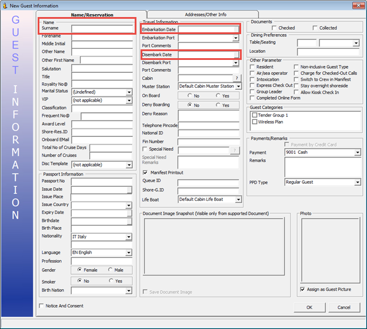Enable Non-inclusive Guest Type
The width and height of the screenshot is (367, 329).
point(296,67)
